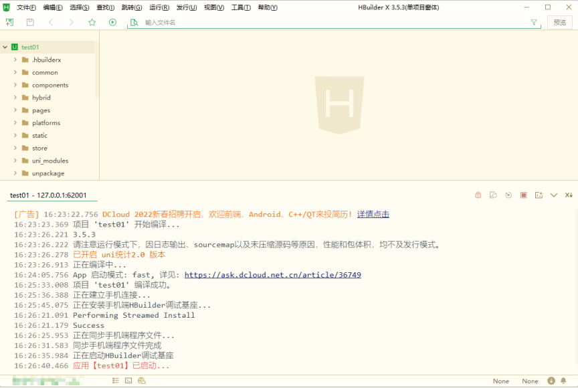Open the 详情点击 ad link
Viewport: 578px width, 388px height.
(373, 214)
